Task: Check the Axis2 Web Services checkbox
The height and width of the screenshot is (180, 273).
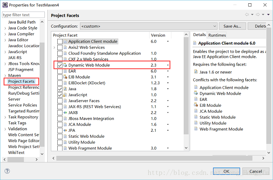Action: pyautogui.click(x=60, y=47)
